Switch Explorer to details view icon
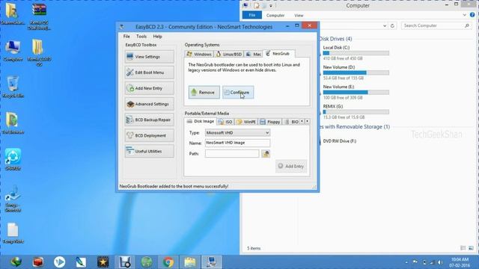The image size is (479, 269). (463, 248)
